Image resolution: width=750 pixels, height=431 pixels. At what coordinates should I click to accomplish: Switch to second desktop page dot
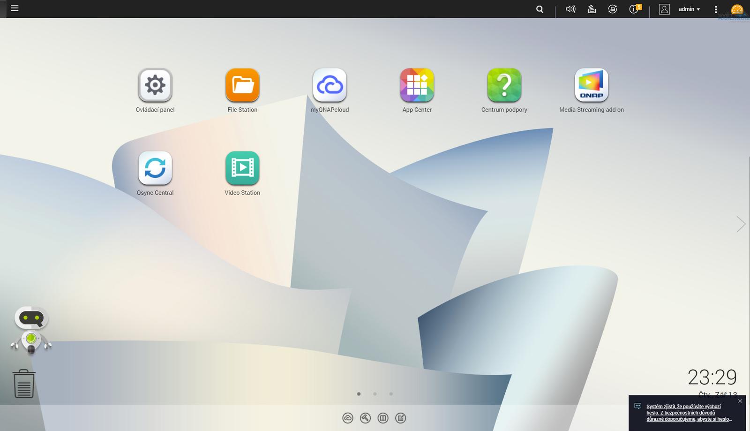(x=375, y=394)
